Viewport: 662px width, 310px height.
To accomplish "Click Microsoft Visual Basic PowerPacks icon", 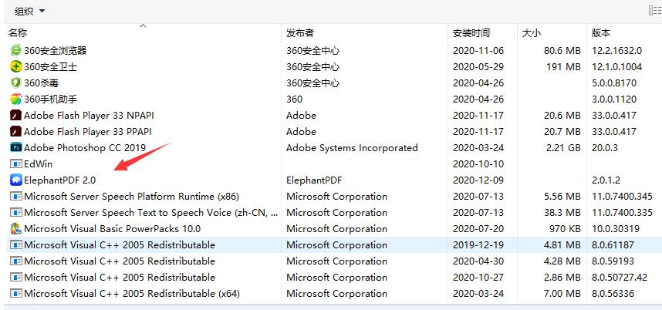I will coord(15,228).
